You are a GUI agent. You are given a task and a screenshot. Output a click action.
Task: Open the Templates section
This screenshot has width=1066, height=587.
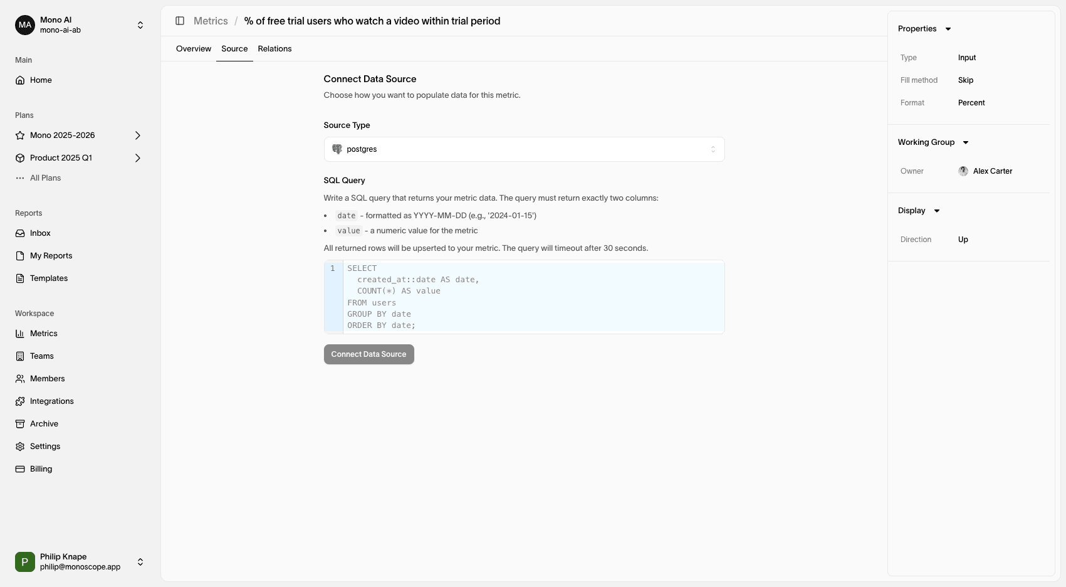click(x=48, y=278)
